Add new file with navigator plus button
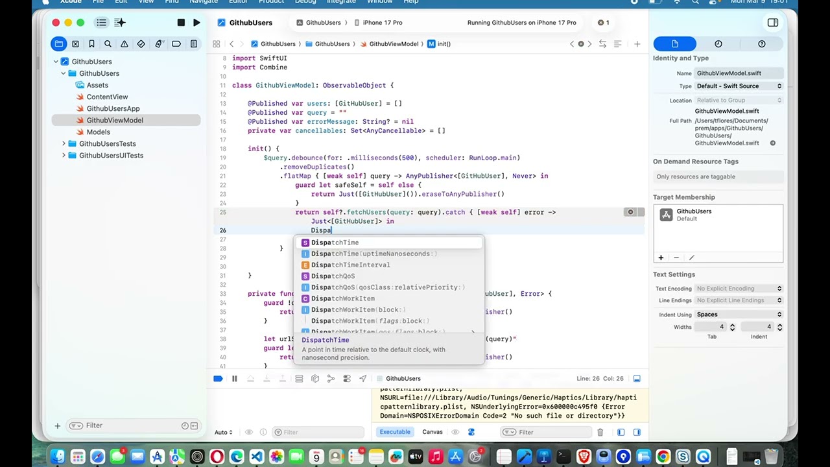830x467 pixels. 58,425
